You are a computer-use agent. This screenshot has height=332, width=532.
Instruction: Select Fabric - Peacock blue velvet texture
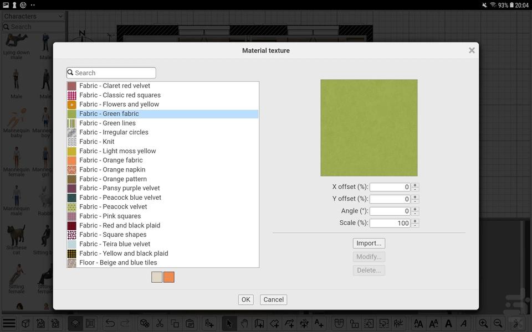[x=120, y=198]
